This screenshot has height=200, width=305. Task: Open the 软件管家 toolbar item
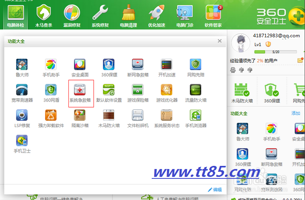click(213, 16)
